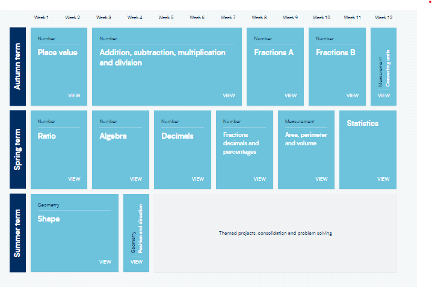Click VIEW on the Place value card
Viewport: 432px width, 287px height.
74,95
